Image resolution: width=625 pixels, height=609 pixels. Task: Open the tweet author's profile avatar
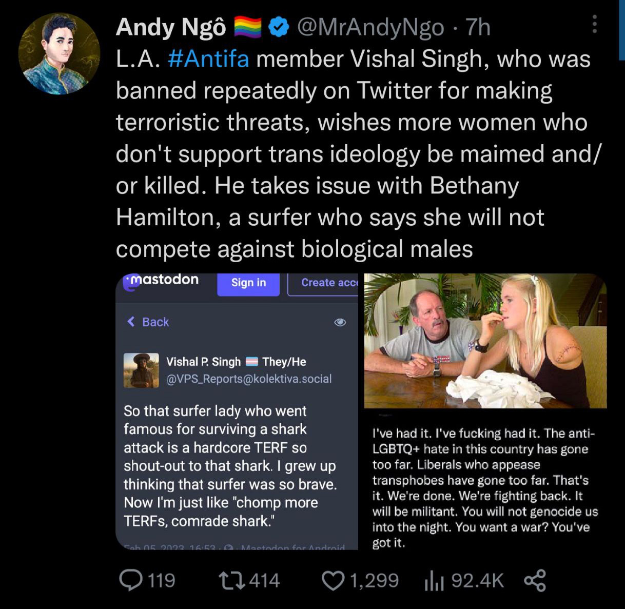click(x=59, y=54)
